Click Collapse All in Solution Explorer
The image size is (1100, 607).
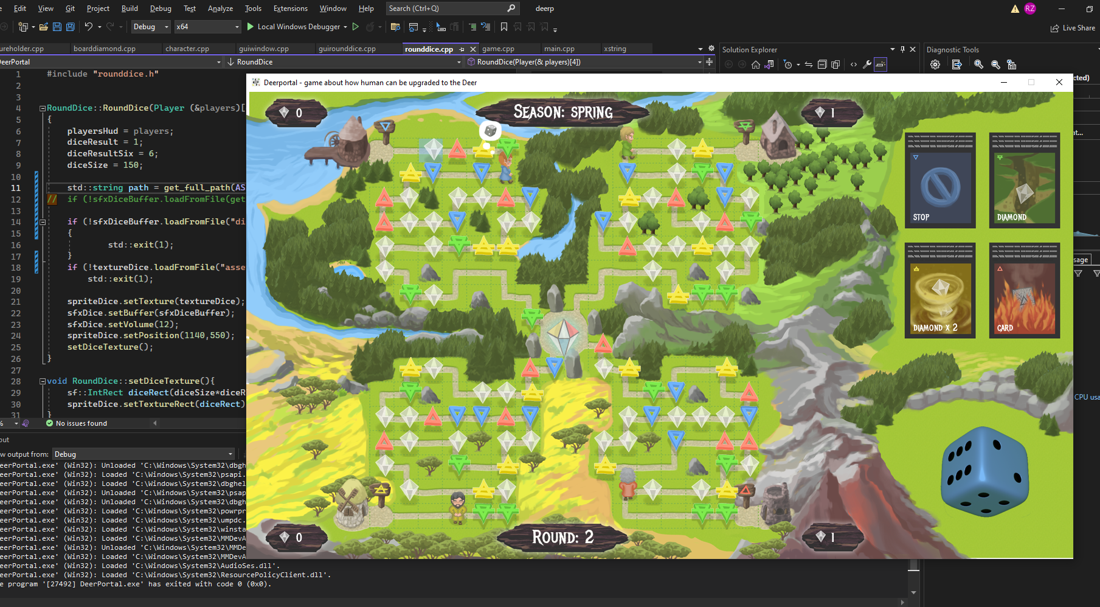tap(822, 64)
